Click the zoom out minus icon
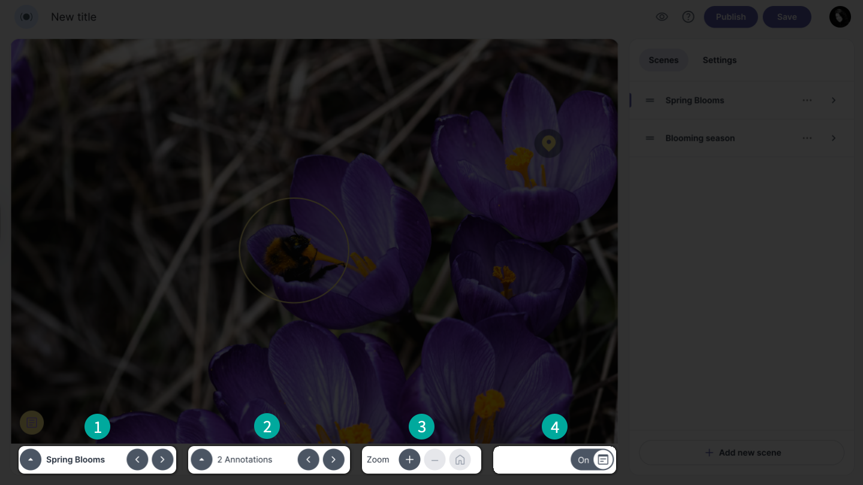 [434, 460]
